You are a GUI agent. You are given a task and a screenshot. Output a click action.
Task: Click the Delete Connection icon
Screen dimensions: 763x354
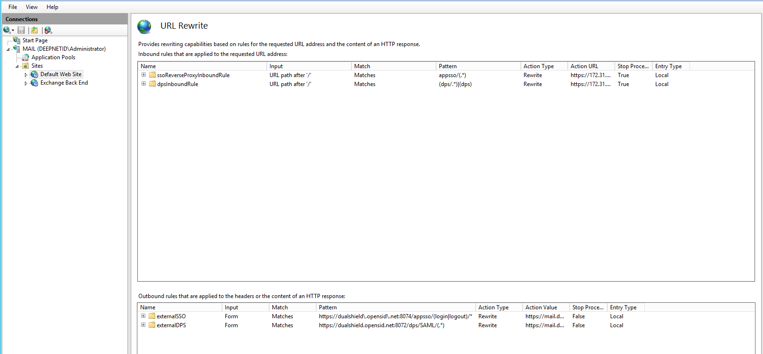click(x=48, y=30)
